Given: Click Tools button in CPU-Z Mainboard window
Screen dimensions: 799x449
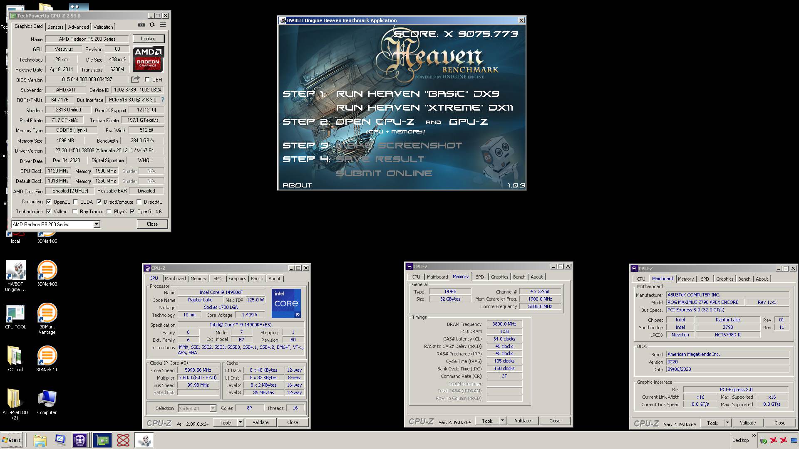Looking at the screenshot, I should 712,423.
